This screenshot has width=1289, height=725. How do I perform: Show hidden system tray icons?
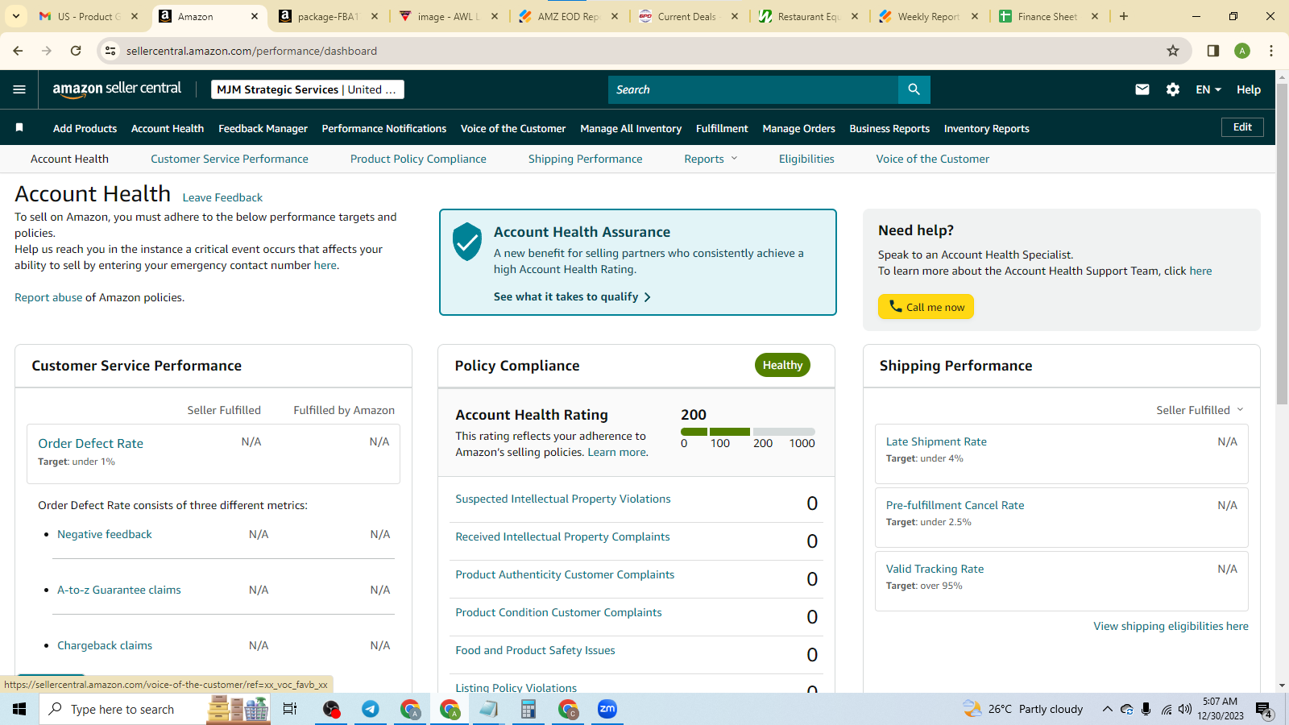[x=1107, y=709]
